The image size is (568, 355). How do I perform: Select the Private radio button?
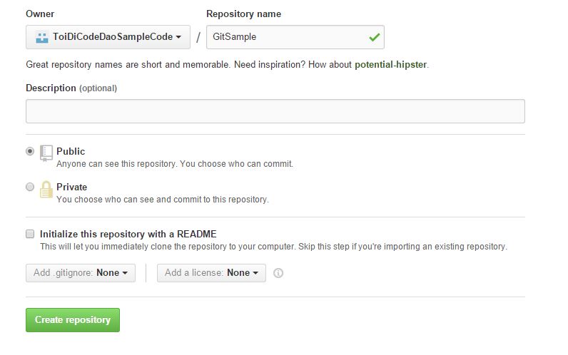30,187
